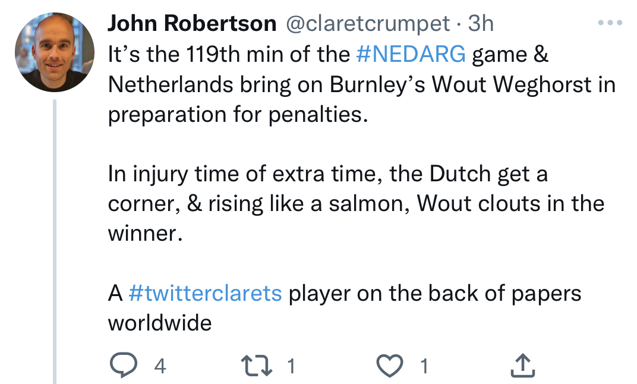Viewport: 637px width, 384px height.
Task: Follow the #twitterclarets hashtag link
Action: pos(205,294)
